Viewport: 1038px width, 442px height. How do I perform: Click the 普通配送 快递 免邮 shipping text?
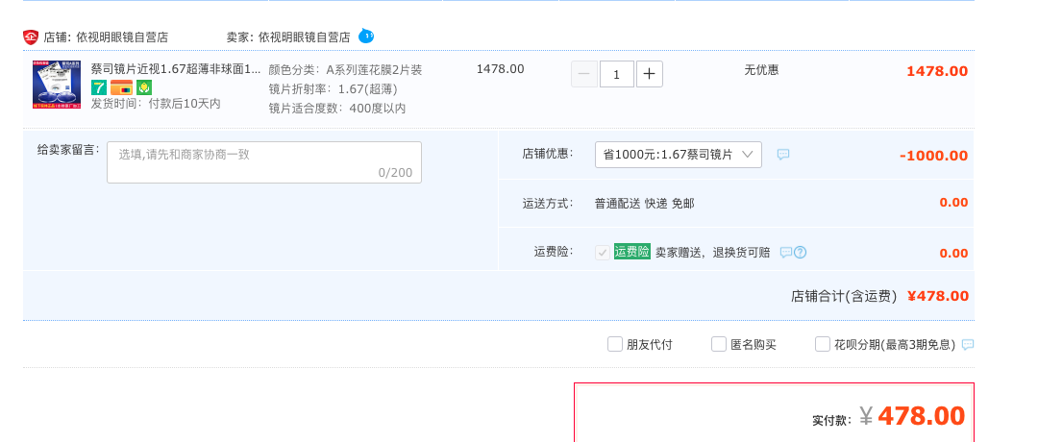[645, 204]
